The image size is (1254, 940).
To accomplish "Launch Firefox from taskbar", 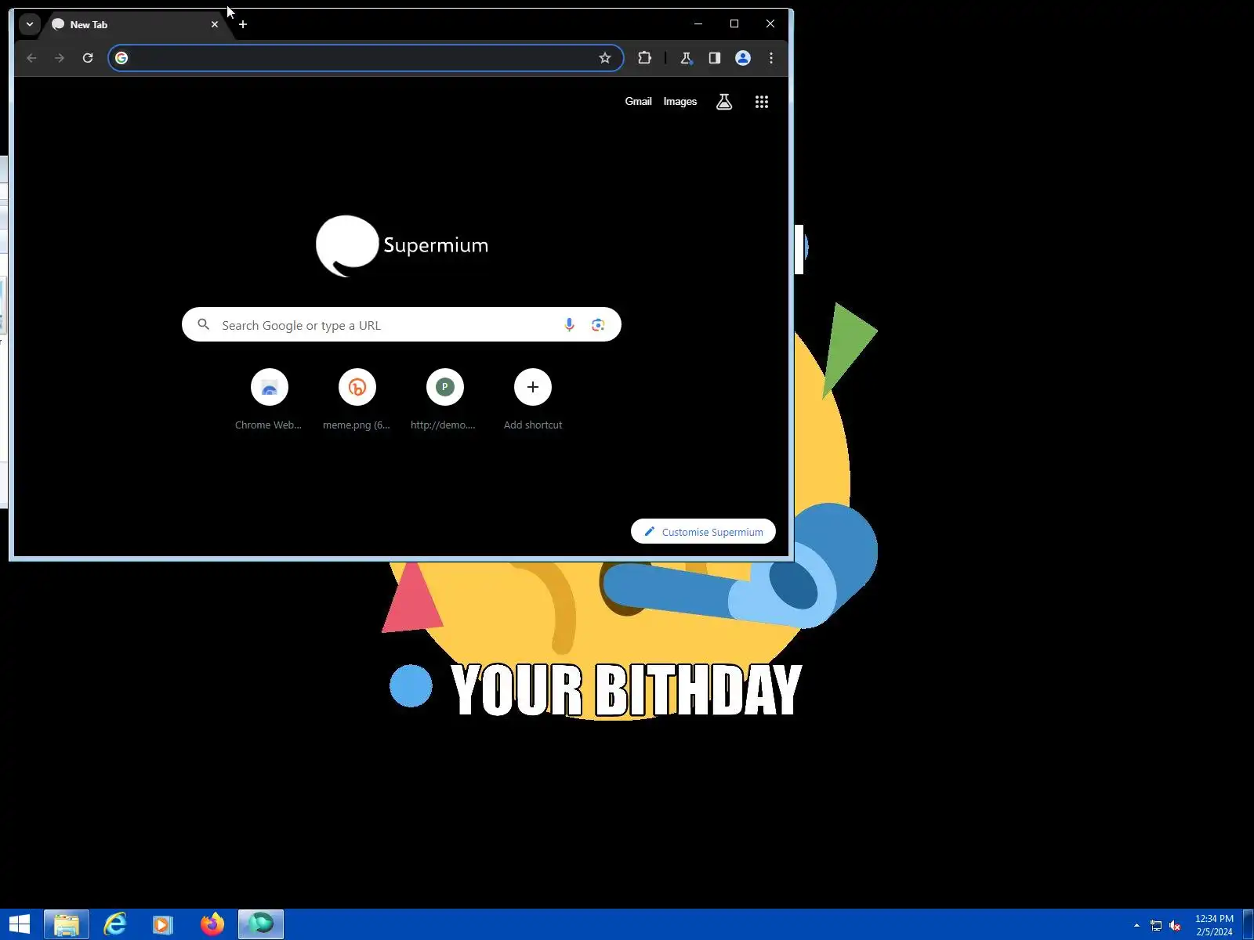I will [x=212, y=924].
